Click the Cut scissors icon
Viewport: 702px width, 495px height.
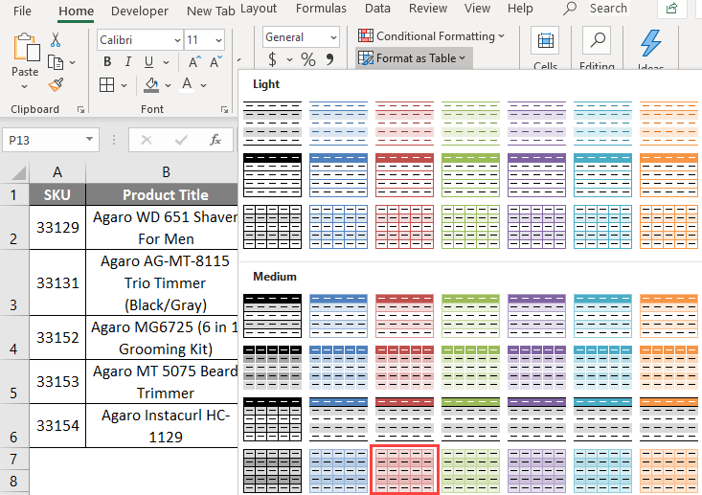click(56, 40)
